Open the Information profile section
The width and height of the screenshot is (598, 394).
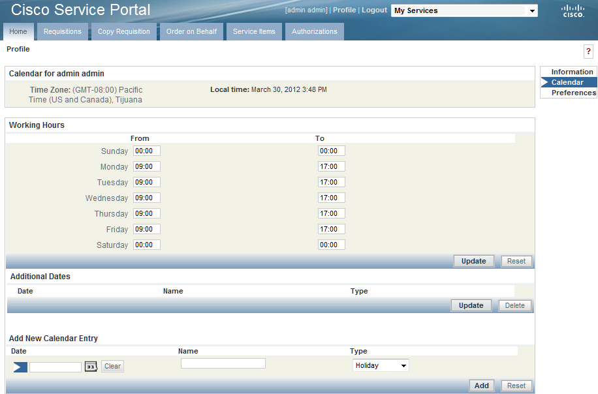click(572, 72)
